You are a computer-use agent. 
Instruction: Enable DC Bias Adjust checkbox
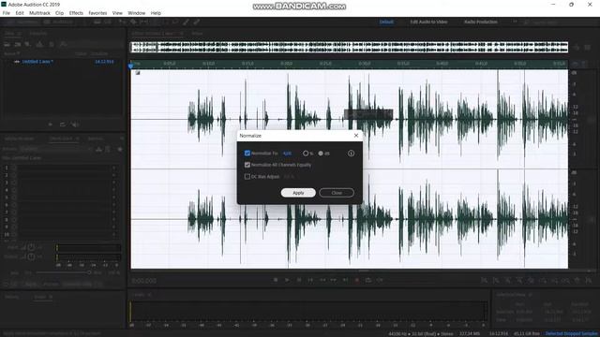click(247, 177)
